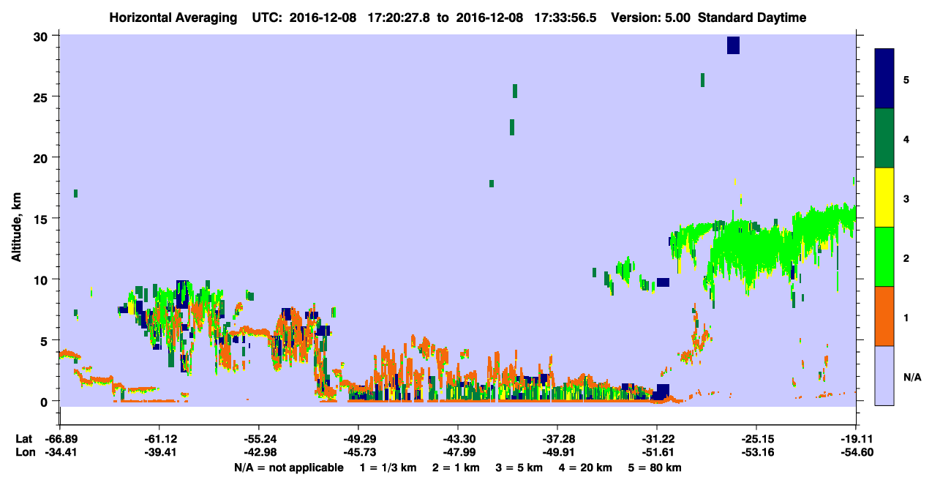Click the '1 = 1/3 km' legend entry
Image resolution: width=951 pixels, height=488 pixels.
(388, 468)
